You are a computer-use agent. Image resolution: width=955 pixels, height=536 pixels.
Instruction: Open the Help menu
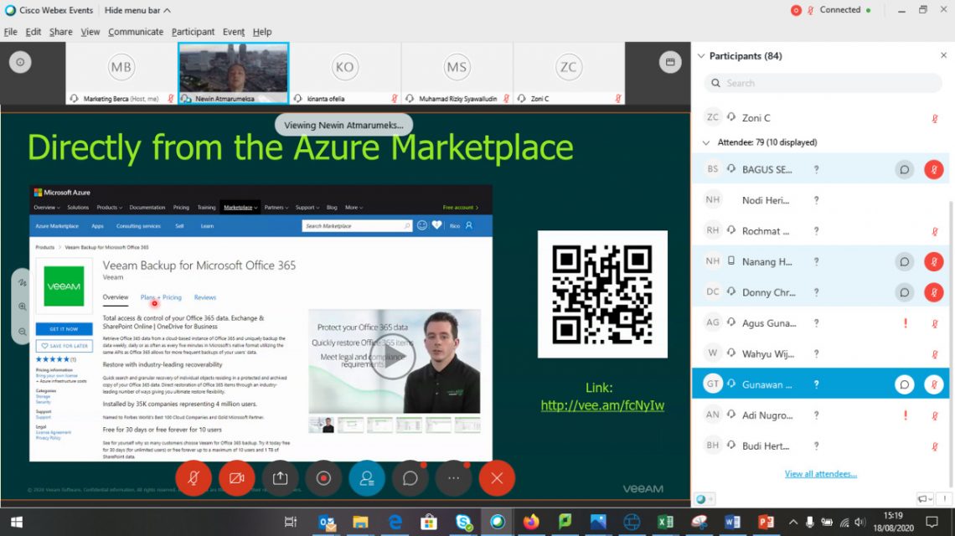click(262, 32)
